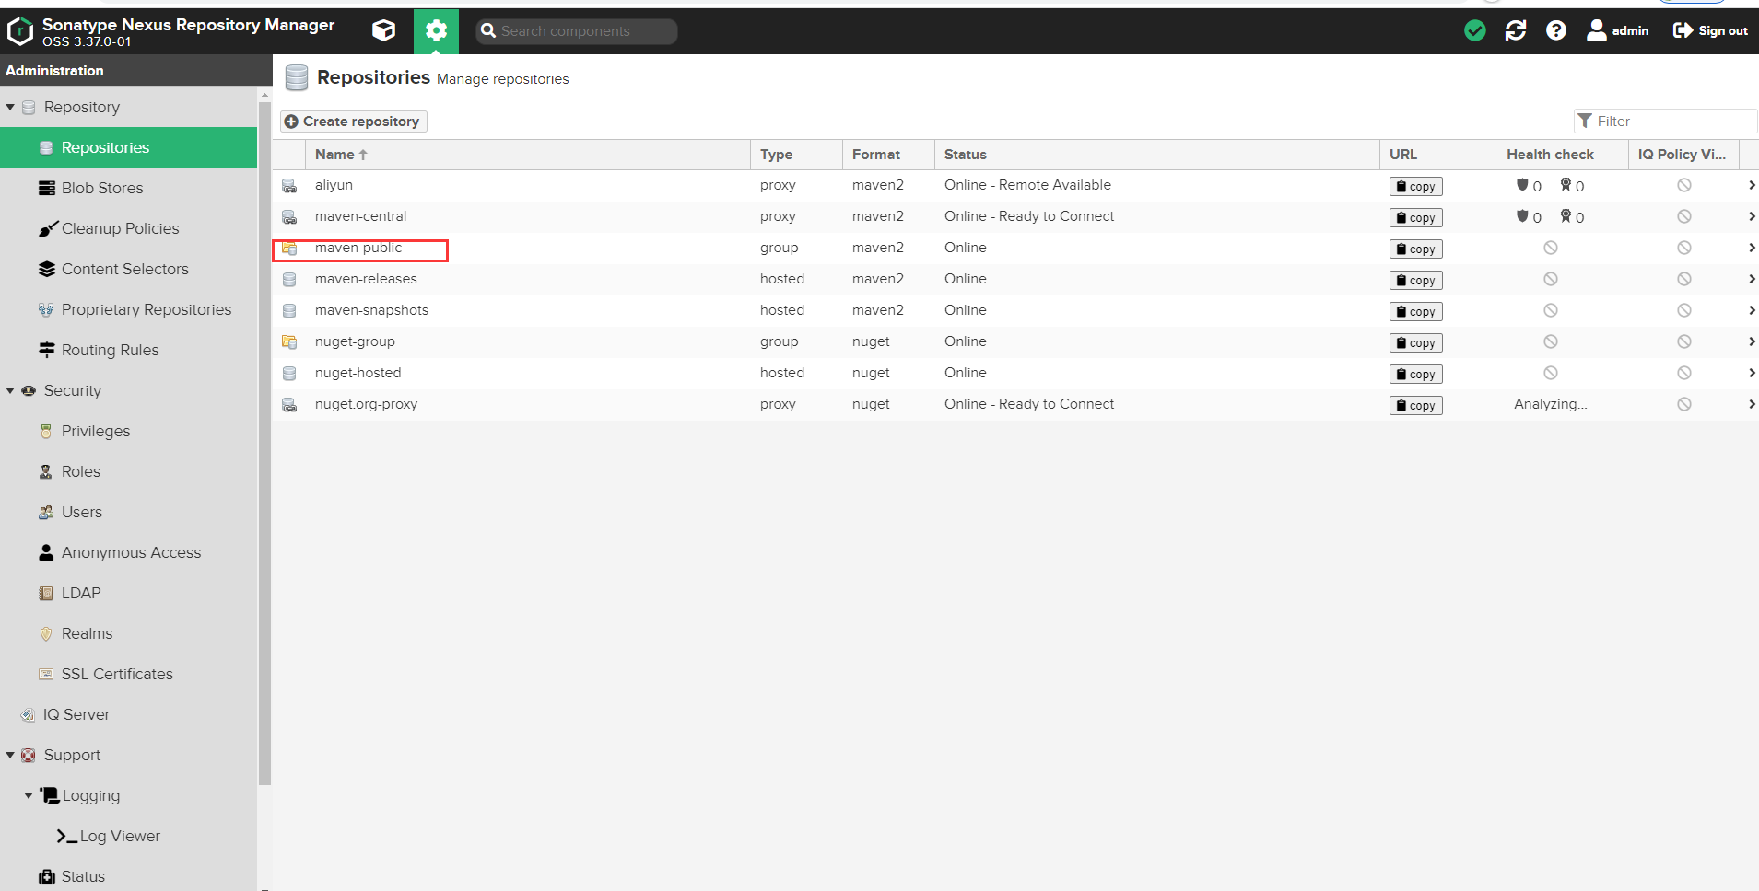Screen dimensions: 1759x891
Task: Sort by Type column header
Action: [x=796, y=155]
